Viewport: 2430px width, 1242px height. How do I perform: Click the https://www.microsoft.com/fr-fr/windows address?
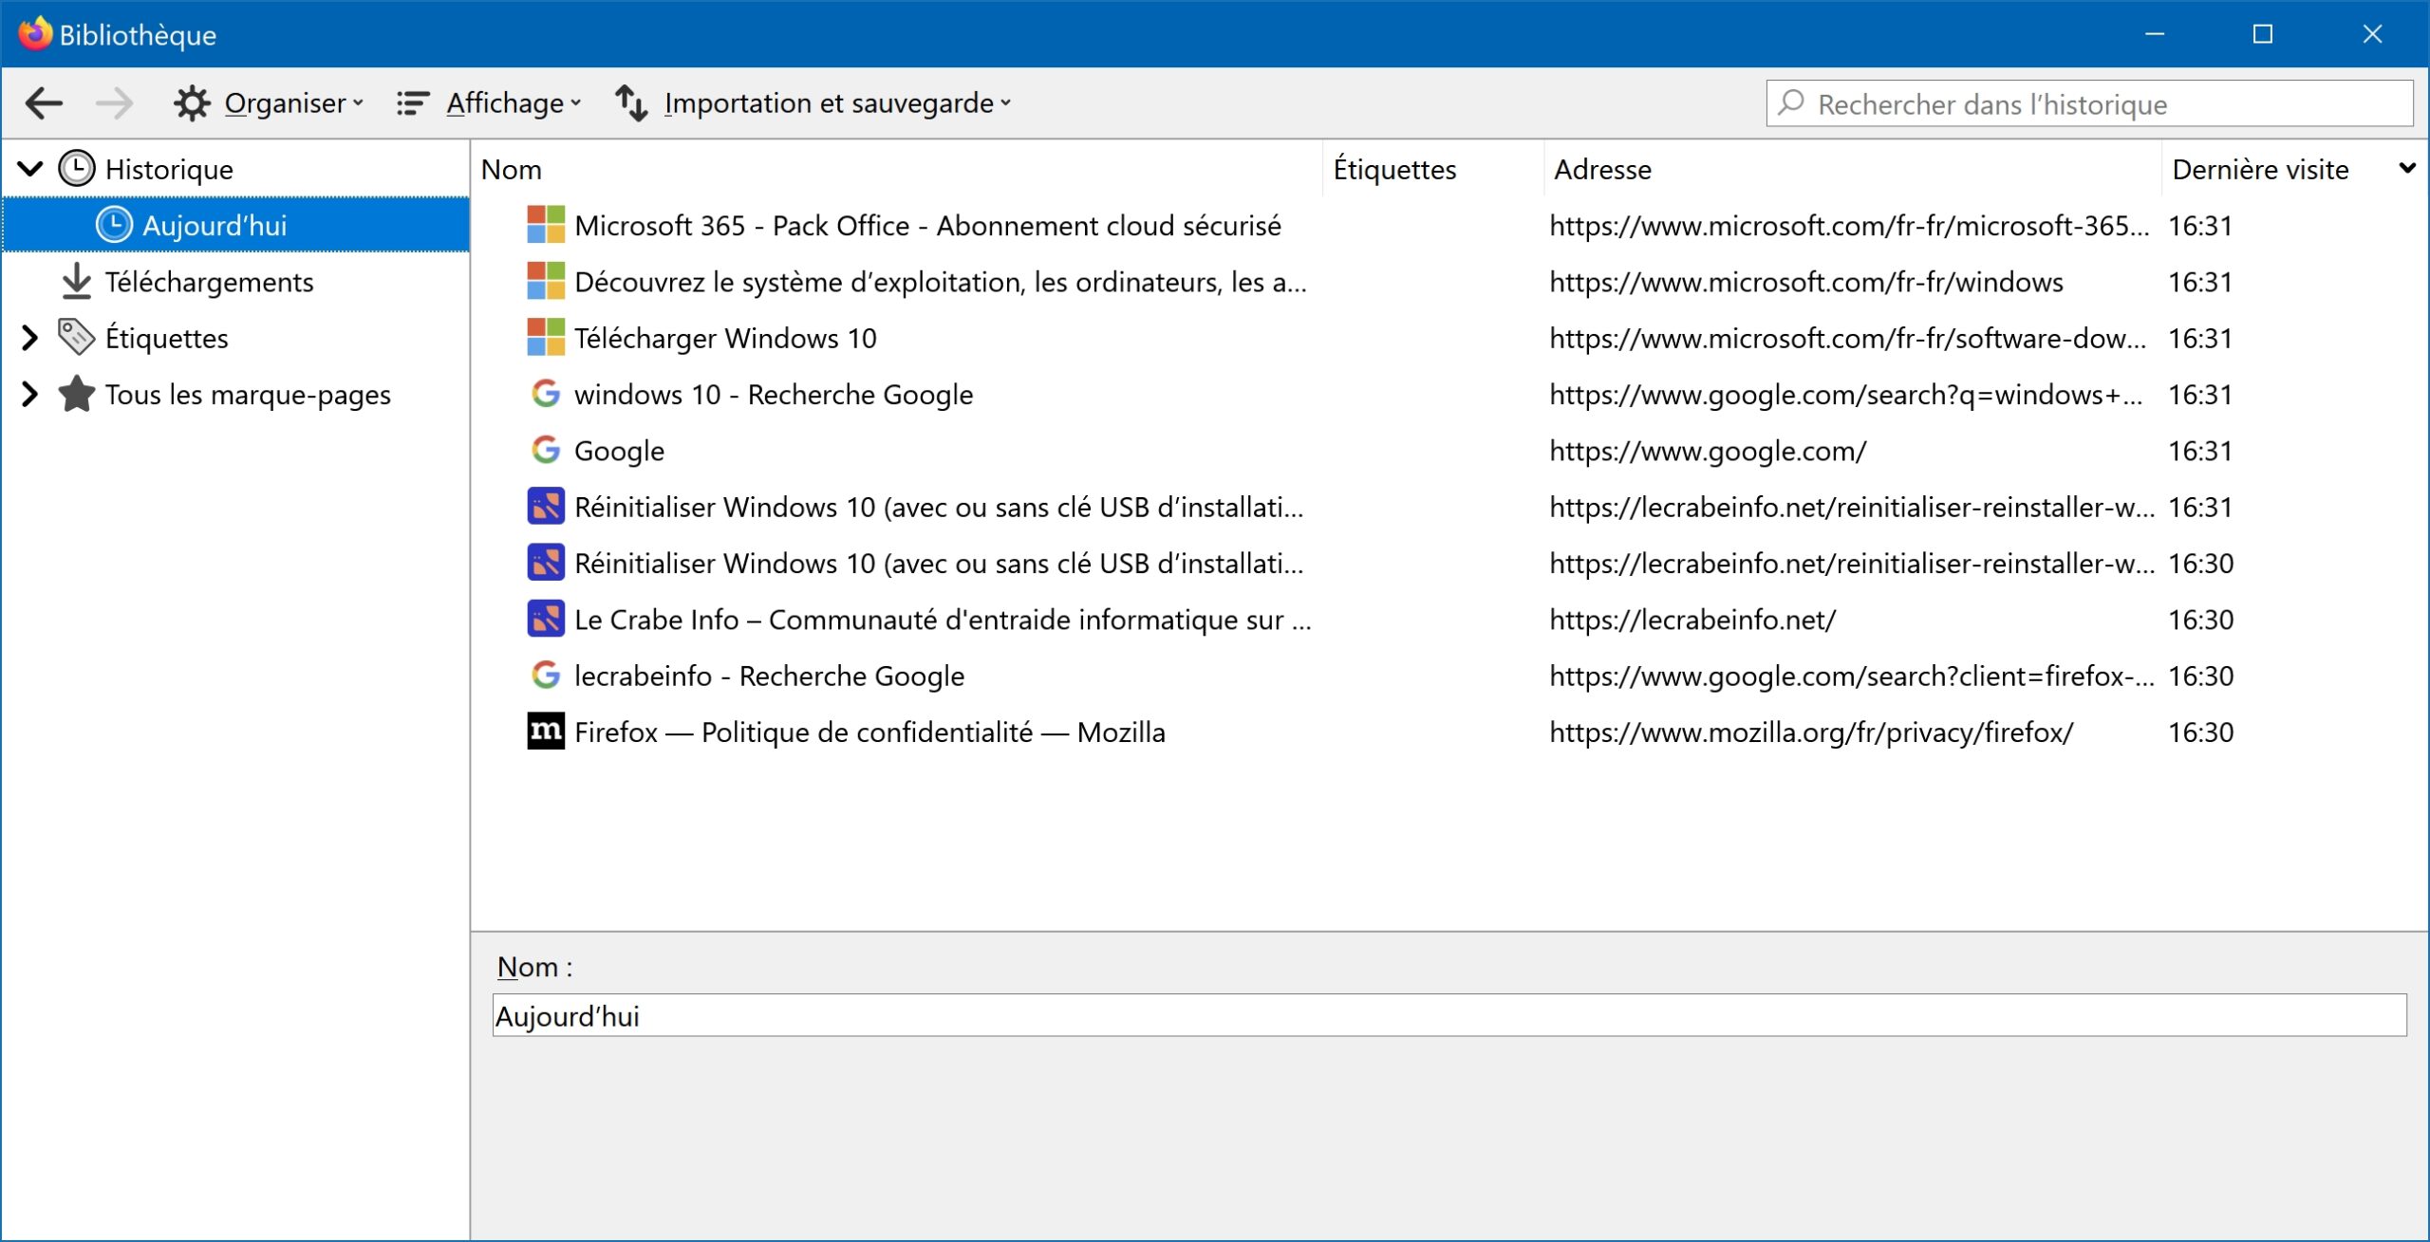(x=1806, y=282)
